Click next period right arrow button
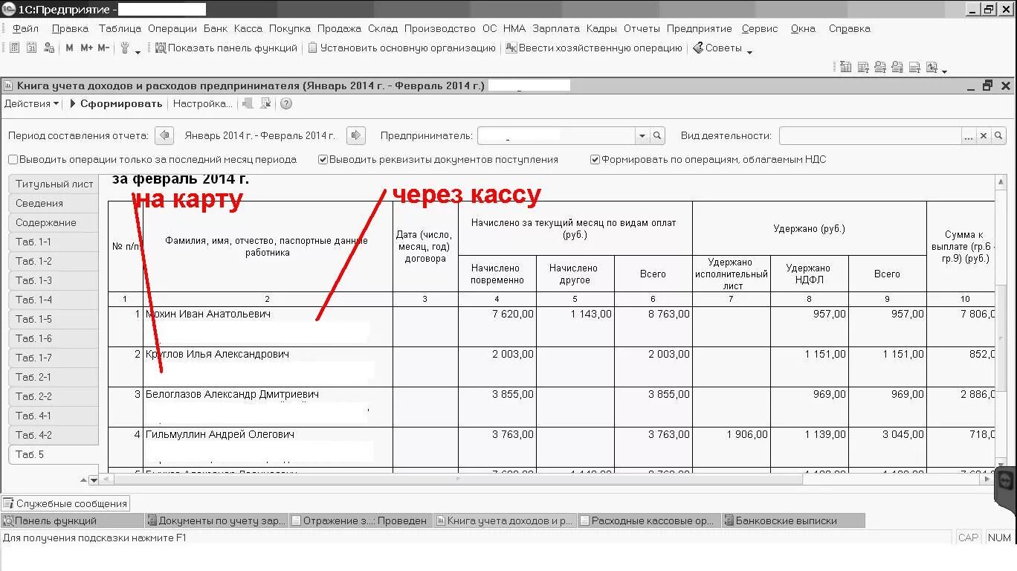This screenshot has width=1017, height=571. pos(355,136)
